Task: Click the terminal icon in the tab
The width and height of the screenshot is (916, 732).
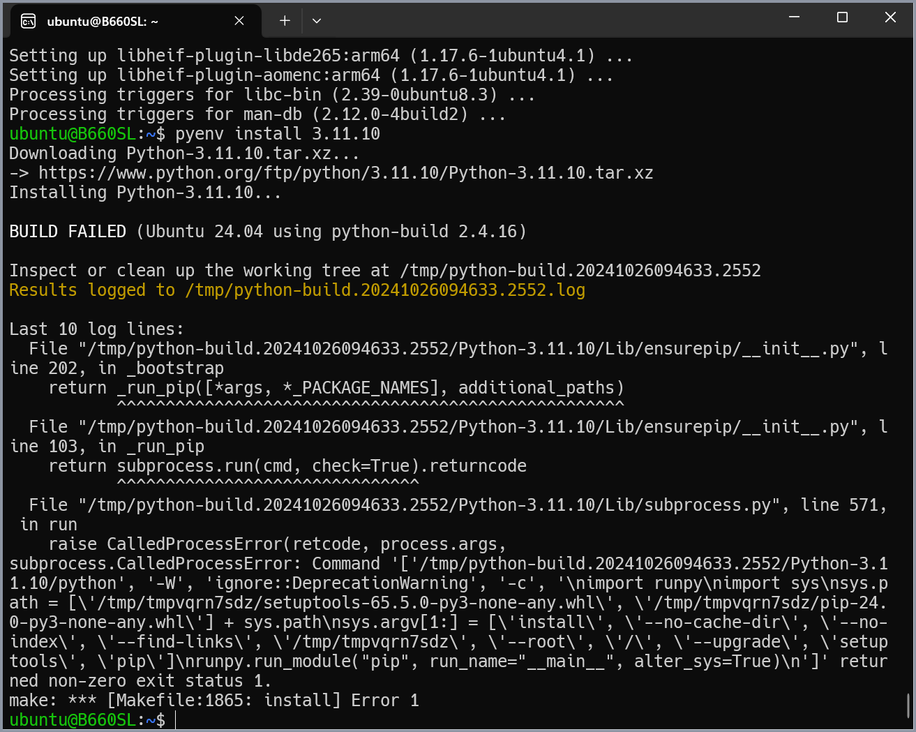Action: [29, 21]
